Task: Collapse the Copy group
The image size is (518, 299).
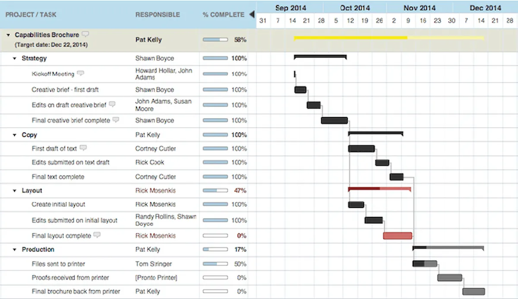Action: 15,135
